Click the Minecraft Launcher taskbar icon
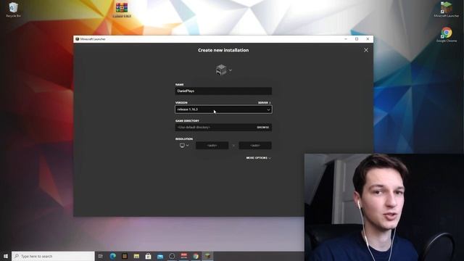464x261 pixels. (x=207, y=256)
